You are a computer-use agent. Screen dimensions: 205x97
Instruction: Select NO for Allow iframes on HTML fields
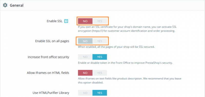[x=85, y=73]
